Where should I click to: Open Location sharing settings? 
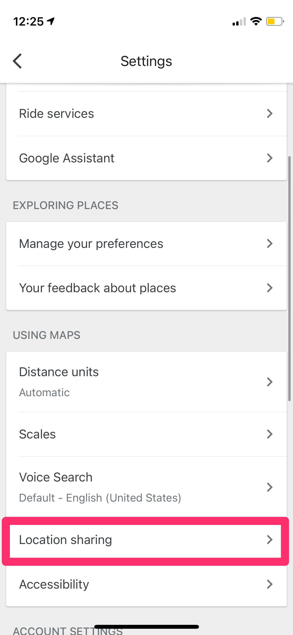pyautogui.click(x=66, y=540)
